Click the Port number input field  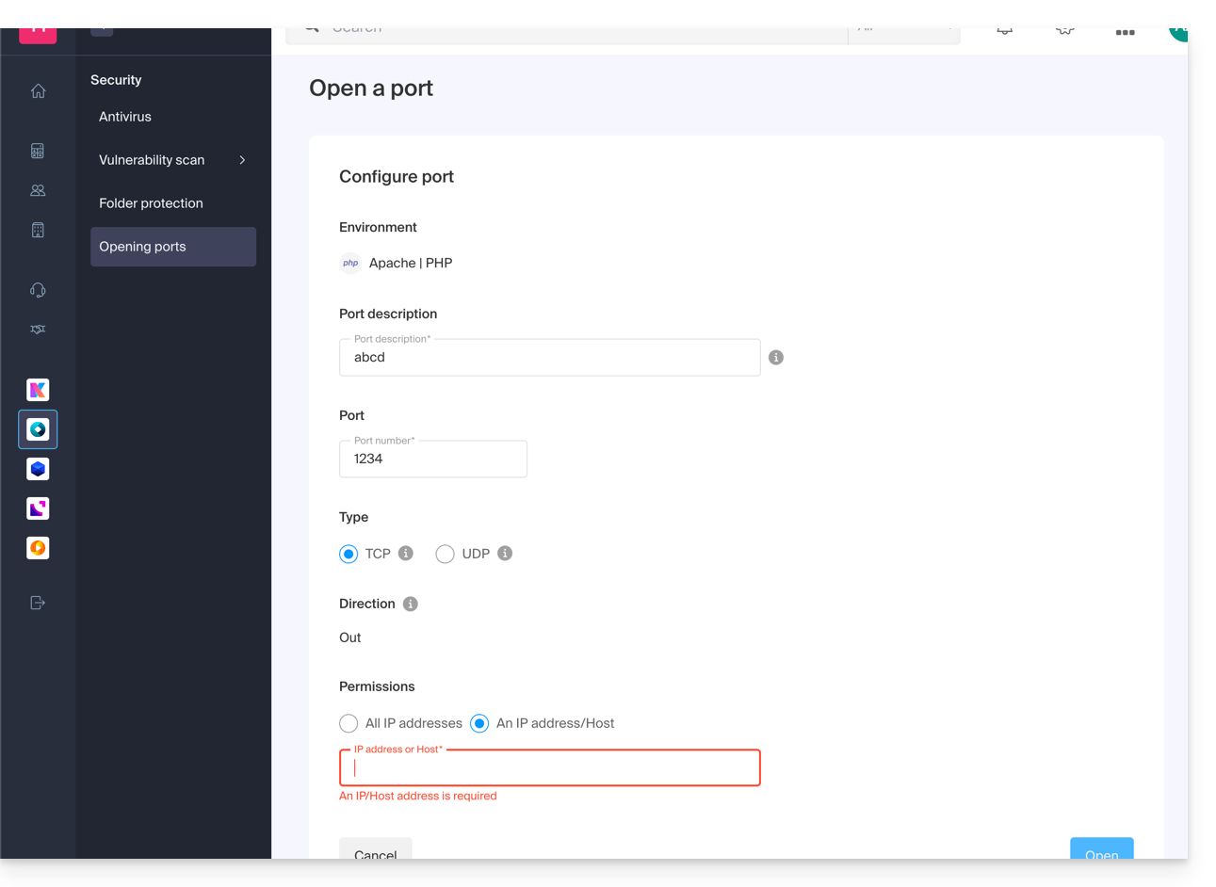(x=433, y=460)
